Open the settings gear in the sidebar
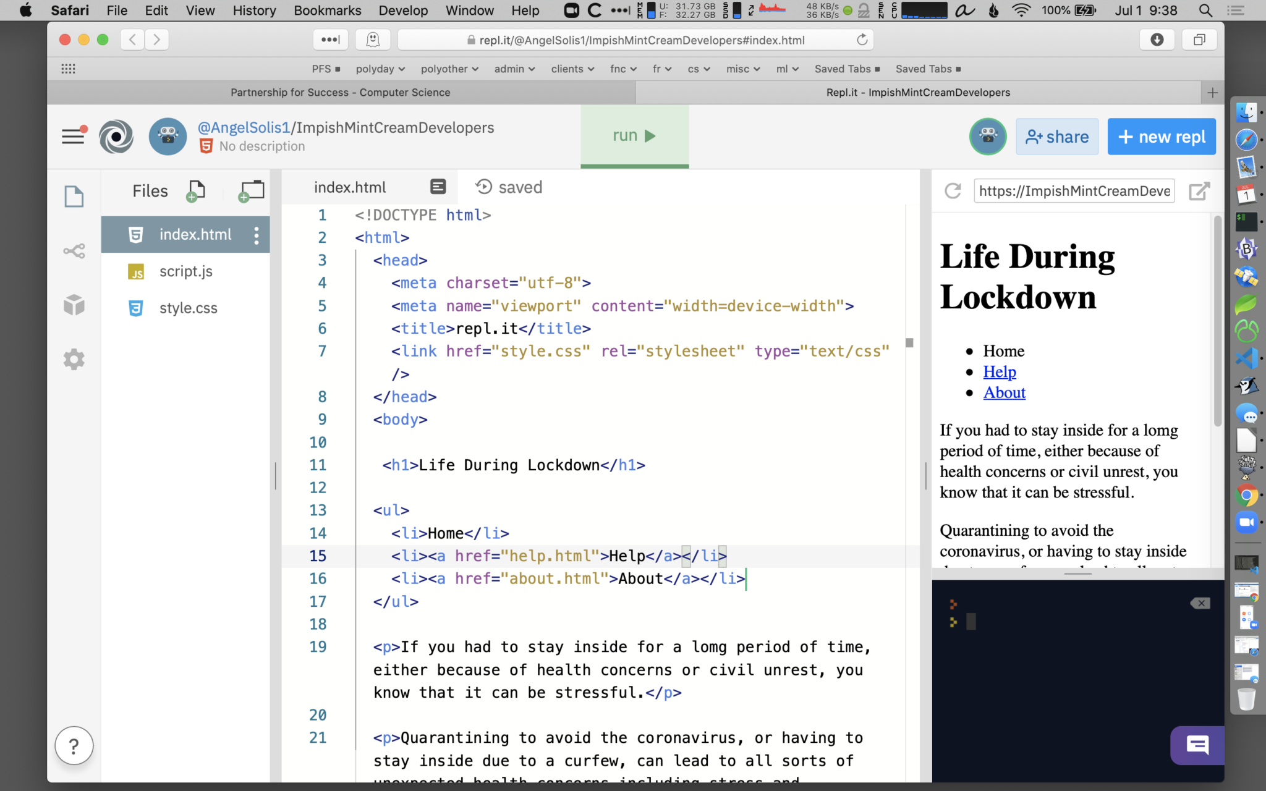This screenshot has width=1266, height=791. 74,359
